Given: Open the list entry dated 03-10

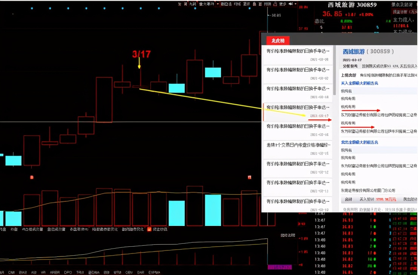Looking at the screenshot, I should pyautogui.click(x=298, y=205).
